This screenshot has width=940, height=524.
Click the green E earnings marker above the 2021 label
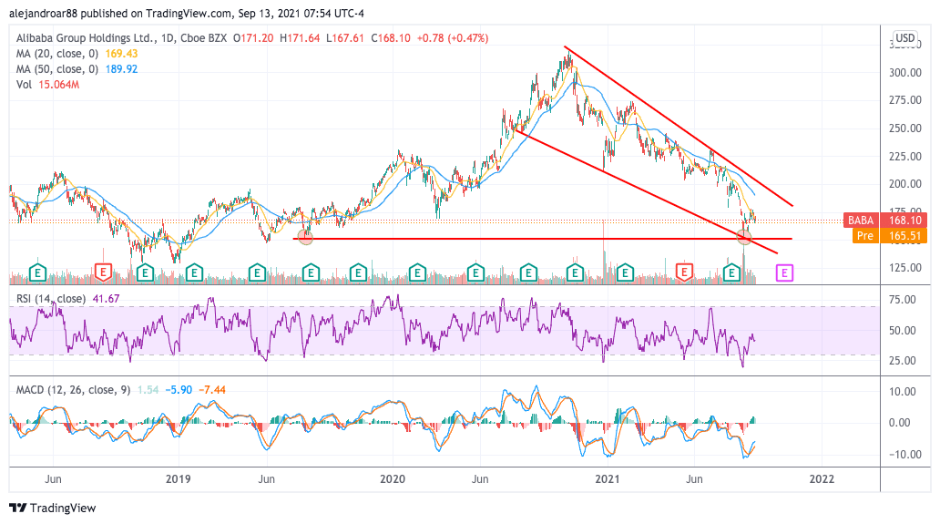625,272
